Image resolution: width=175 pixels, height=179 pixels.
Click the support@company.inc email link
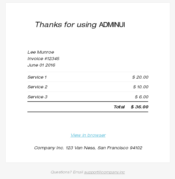(x=104, y=172)
